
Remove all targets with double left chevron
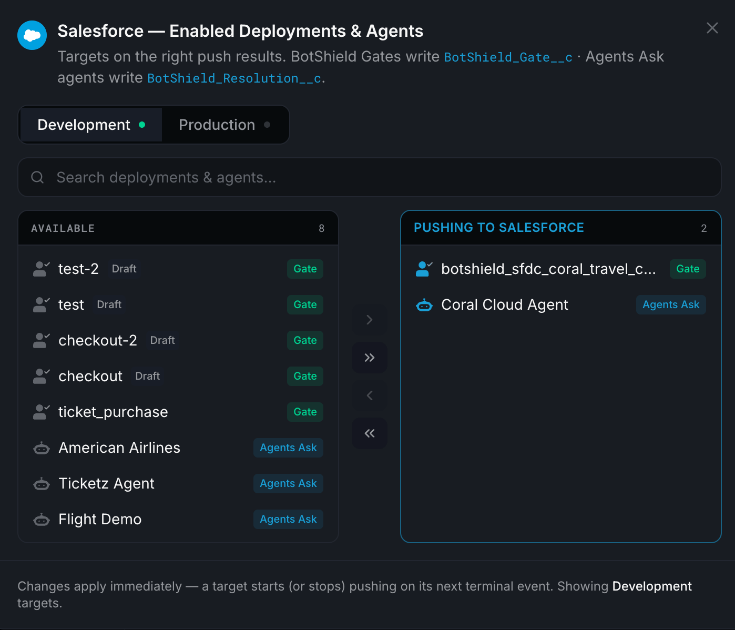(370, 433)
